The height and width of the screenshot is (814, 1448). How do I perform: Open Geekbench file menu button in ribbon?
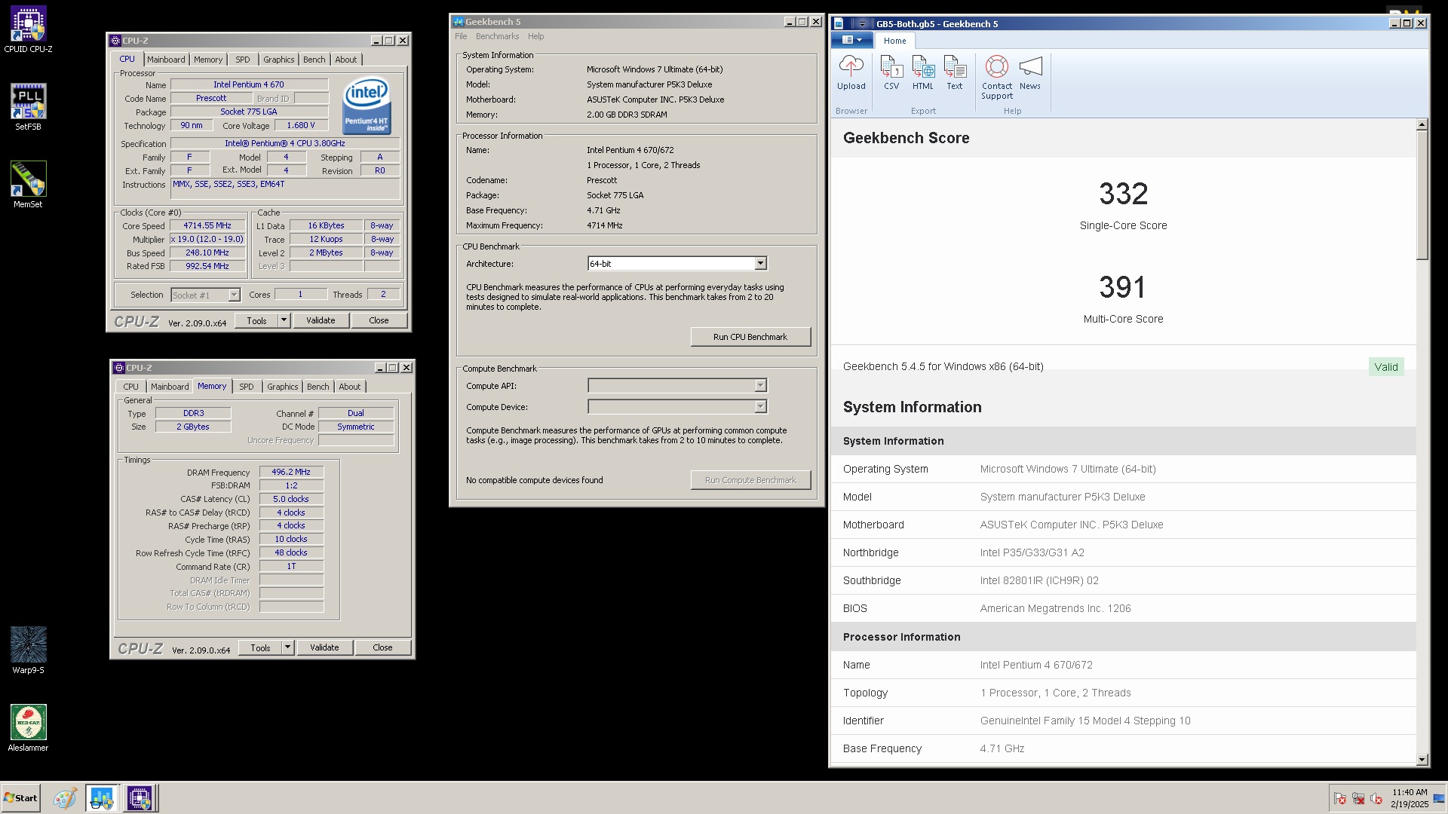click(x=851, y=40)
